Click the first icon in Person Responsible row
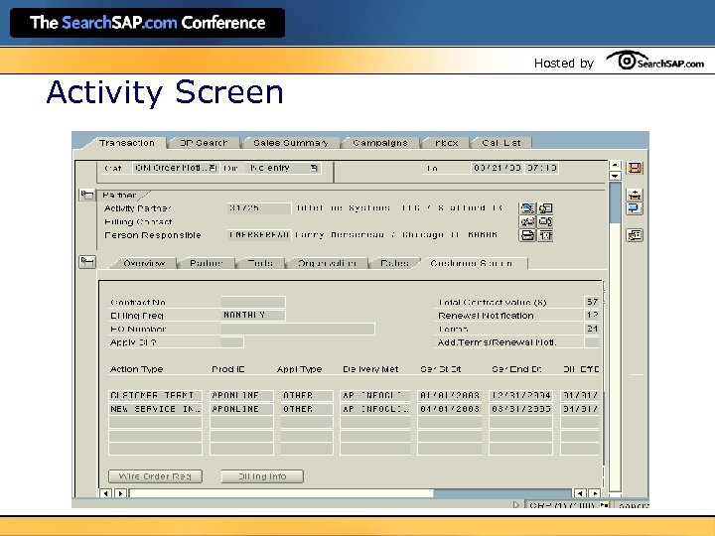 (x=527, y=235)
